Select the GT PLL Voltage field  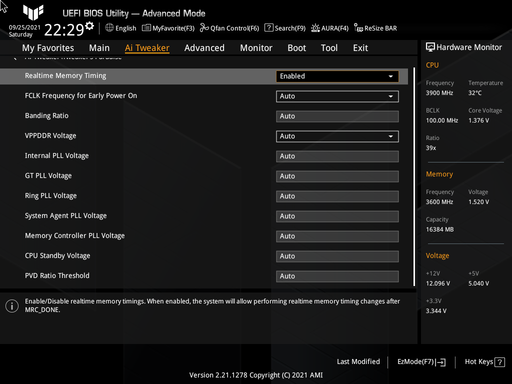tap(337, 176)
